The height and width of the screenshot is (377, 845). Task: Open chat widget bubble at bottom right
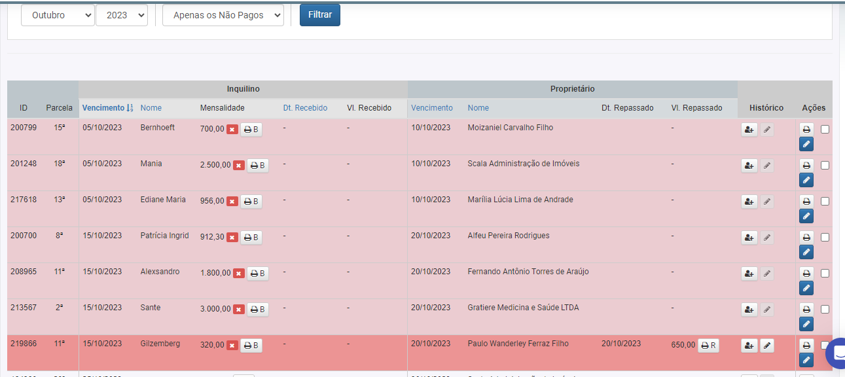tap(836, 353)
